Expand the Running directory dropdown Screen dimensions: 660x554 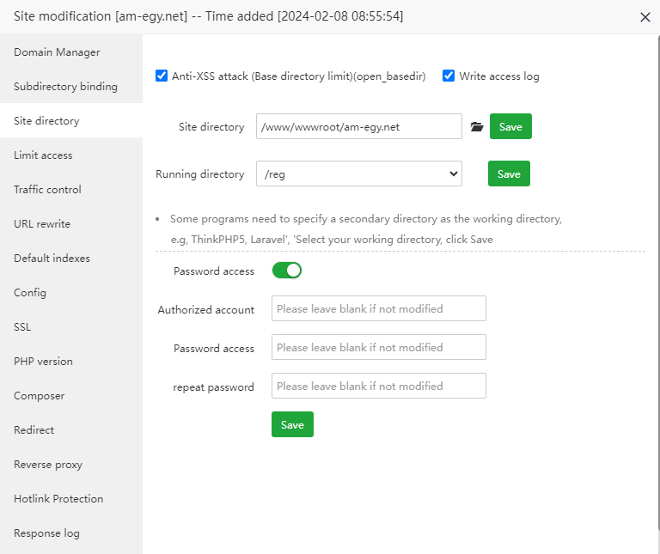tap(359, 174)
